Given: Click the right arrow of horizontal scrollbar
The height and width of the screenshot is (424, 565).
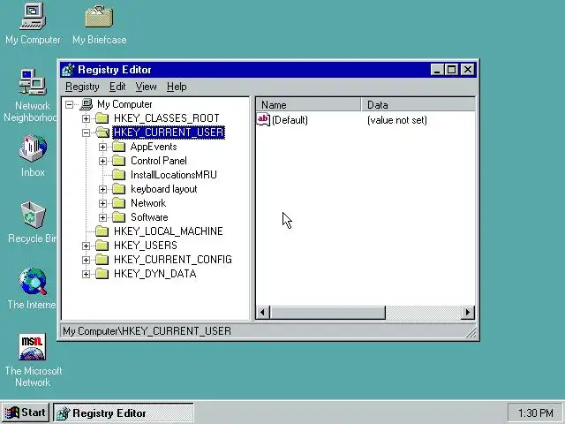Looking at the screenshot, I should click(x=468, y=312).
